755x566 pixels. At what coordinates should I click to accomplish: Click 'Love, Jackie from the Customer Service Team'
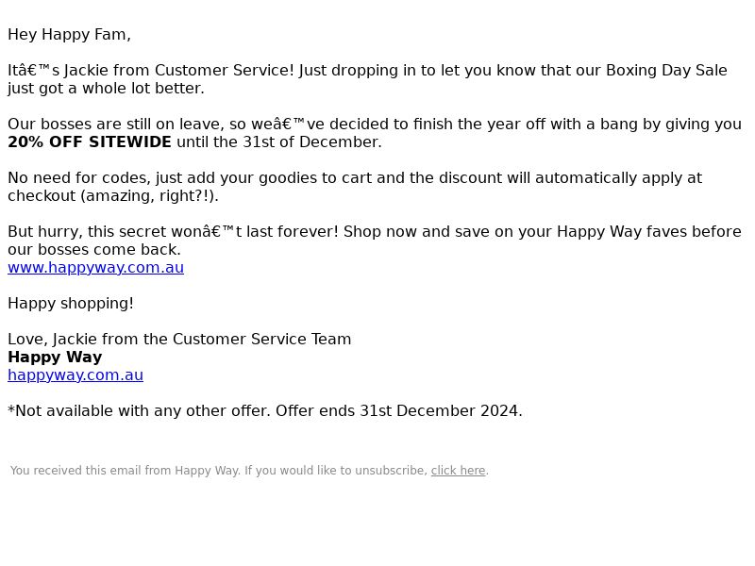[179, 339]
